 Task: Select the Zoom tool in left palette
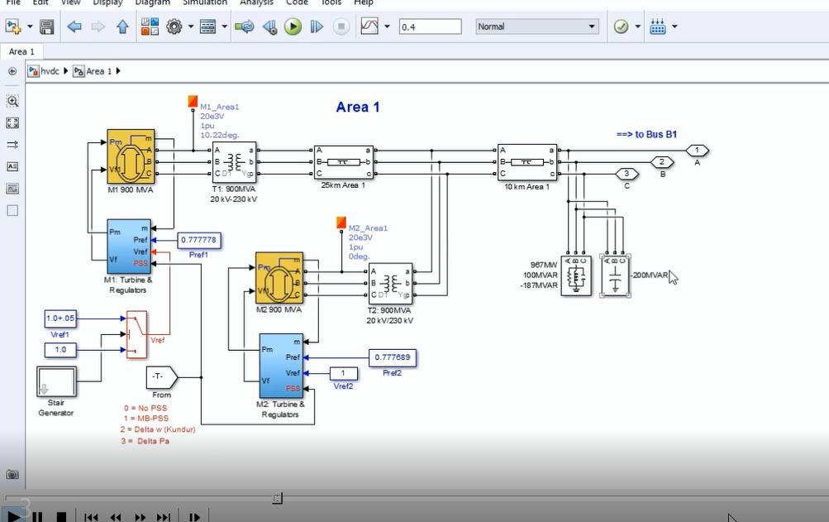point(12,101)
